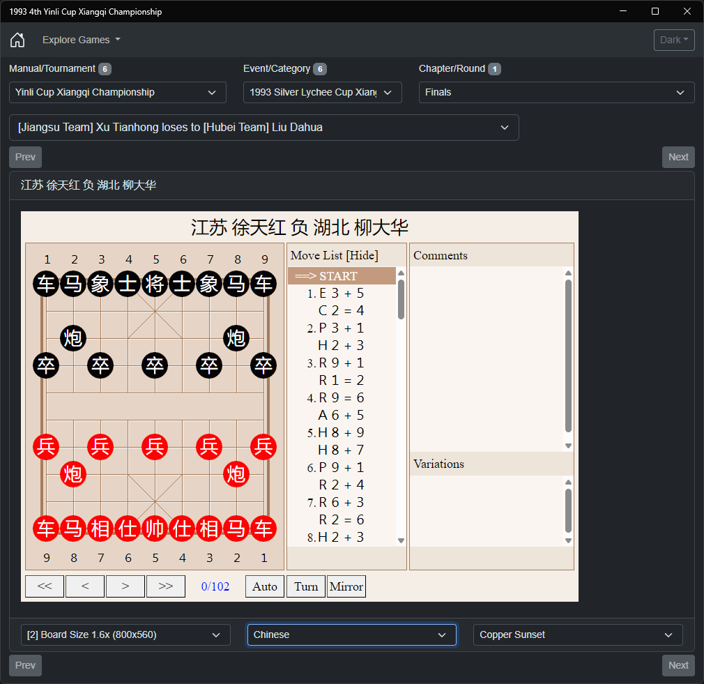
Task: Select move 8. H 2 + 3
Action: (342, 537)
